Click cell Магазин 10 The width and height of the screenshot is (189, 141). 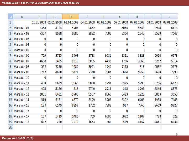pos(22,78)
